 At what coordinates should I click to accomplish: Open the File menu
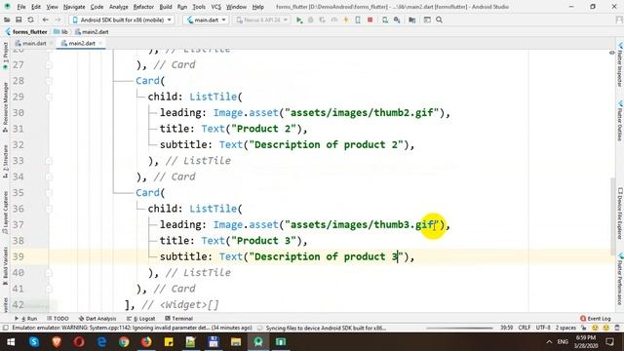21,7
